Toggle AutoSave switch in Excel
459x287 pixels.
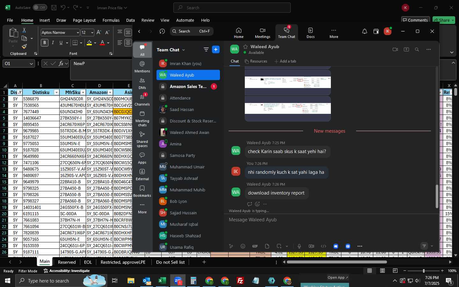(x=40, y=7)
